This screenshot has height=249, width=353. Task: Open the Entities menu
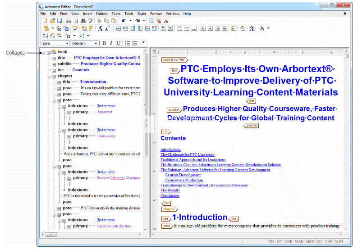click(101, 14)
